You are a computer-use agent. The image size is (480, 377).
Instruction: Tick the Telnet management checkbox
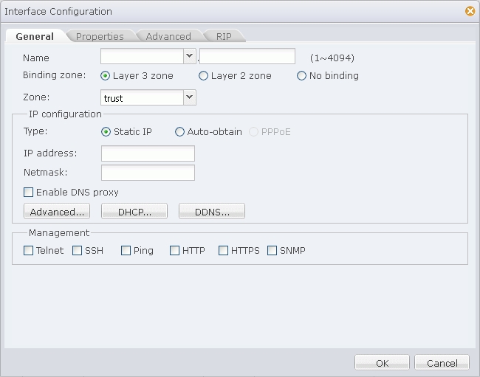click(x=29, y=251)
